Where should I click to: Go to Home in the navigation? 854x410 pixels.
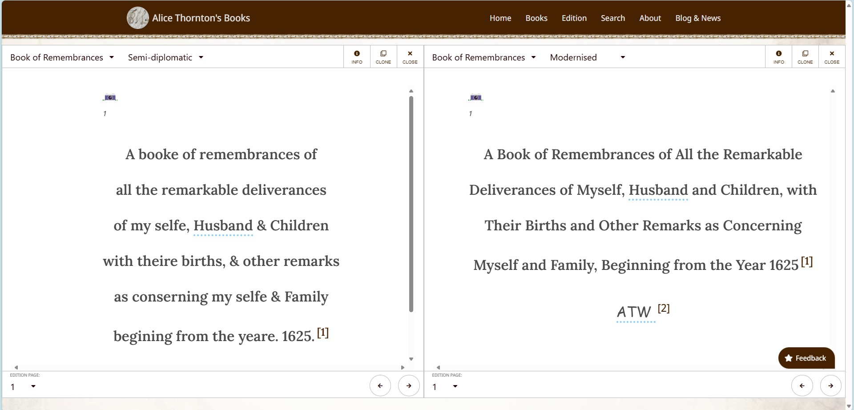point(500,18)
